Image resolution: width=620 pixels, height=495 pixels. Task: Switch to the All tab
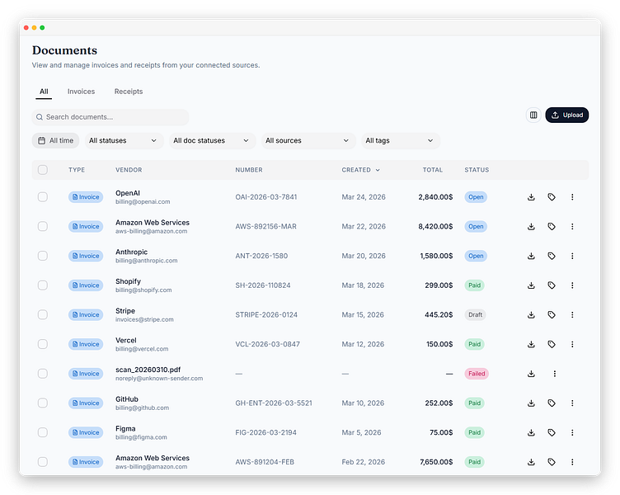44,92
